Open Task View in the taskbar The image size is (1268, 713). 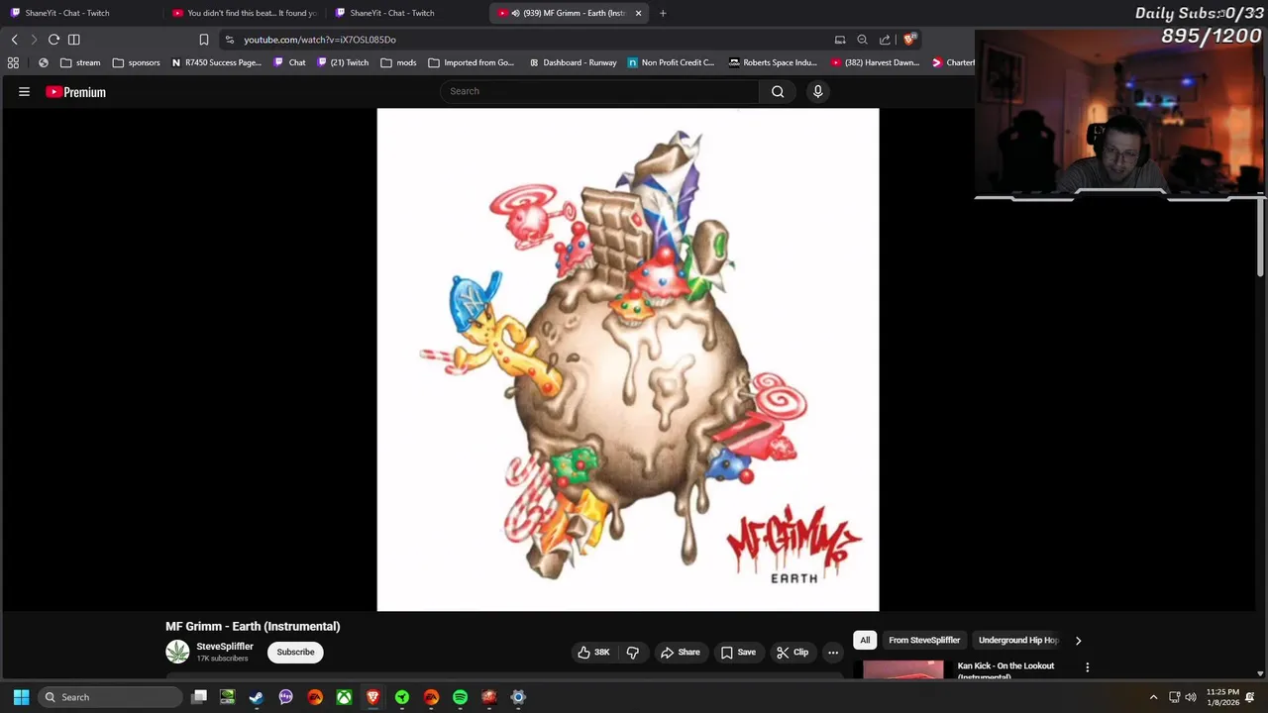199,697
